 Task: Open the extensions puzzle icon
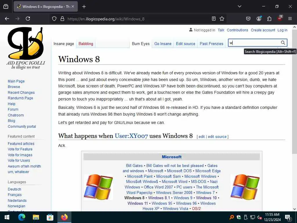pyautogui.click(x=269, y=19)
